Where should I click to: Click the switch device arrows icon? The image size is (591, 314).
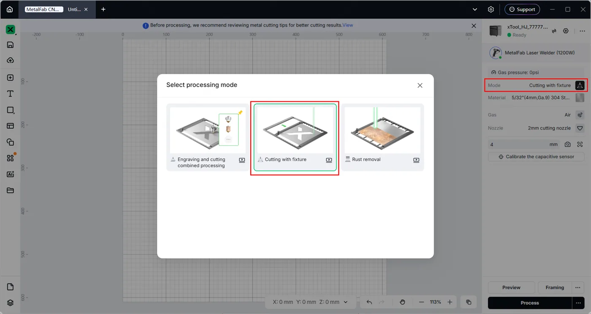(554, 31)
